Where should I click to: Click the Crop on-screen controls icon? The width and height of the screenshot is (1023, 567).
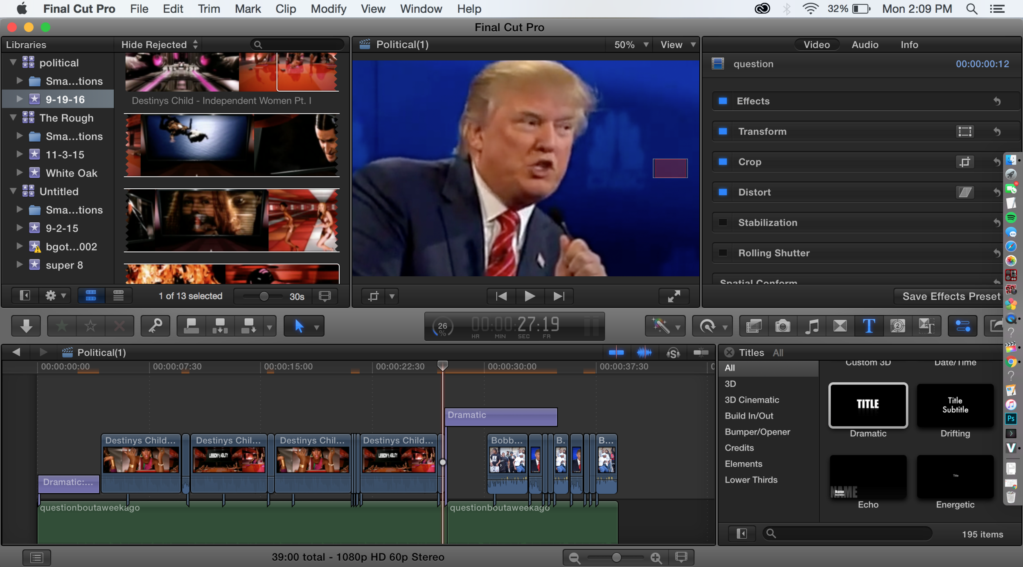coord(965,162)
